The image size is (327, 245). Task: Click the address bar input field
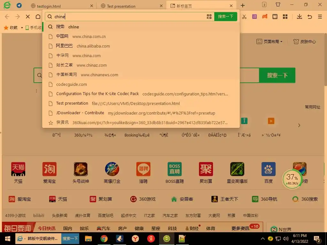pyautogui.click(x=129, y=17)
